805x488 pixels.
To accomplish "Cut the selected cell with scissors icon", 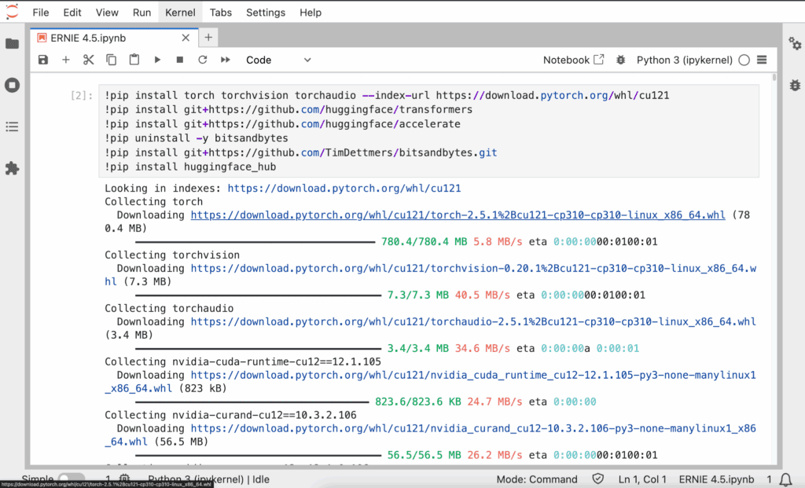I will pyautogui.click(x=88, y=60).
